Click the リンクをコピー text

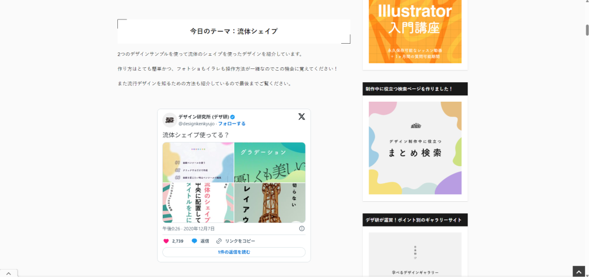tap(240, 241)
